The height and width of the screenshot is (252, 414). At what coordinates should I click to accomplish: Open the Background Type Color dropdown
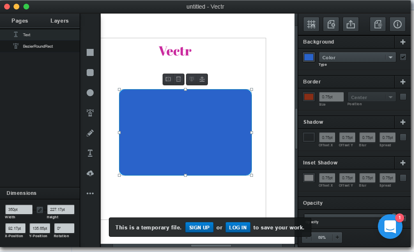357,57
